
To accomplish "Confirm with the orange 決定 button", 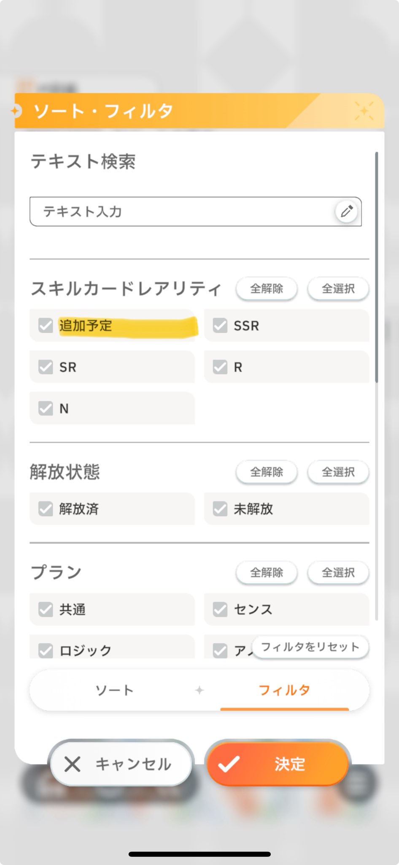I will click(x=278, y=764).
